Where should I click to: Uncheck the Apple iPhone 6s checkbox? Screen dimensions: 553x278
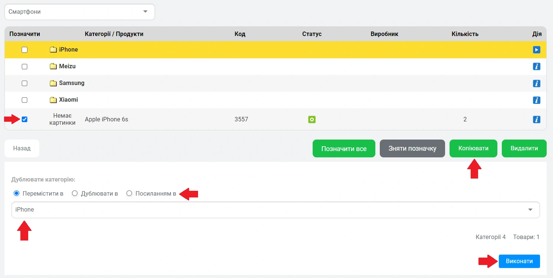click(x=24, y=120)
